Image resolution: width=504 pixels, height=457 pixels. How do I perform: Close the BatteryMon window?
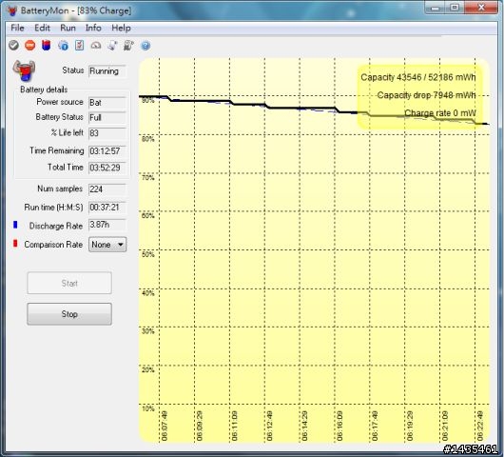point(481,8)
